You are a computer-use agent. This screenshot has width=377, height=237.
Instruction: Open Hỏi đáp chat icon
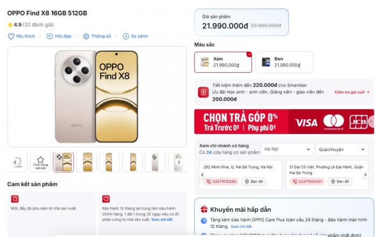pos(50,36)
